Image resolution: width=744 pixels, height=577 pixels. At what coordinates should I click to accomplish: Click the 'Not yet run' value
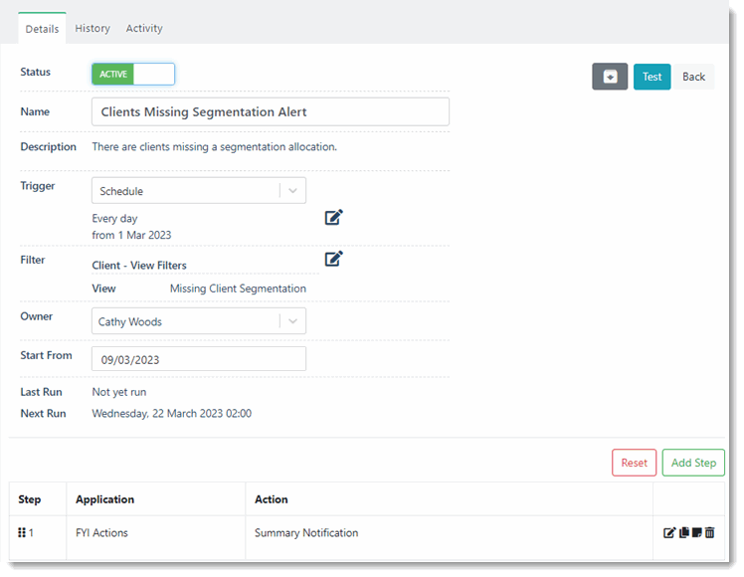coord(119,392)
